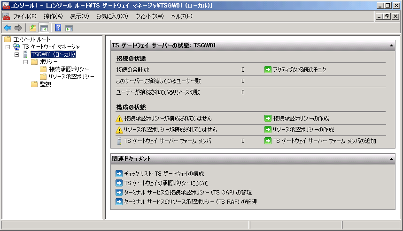
Task: Click the MMC console icon in title bar
Action: click(x=5, y=5)
